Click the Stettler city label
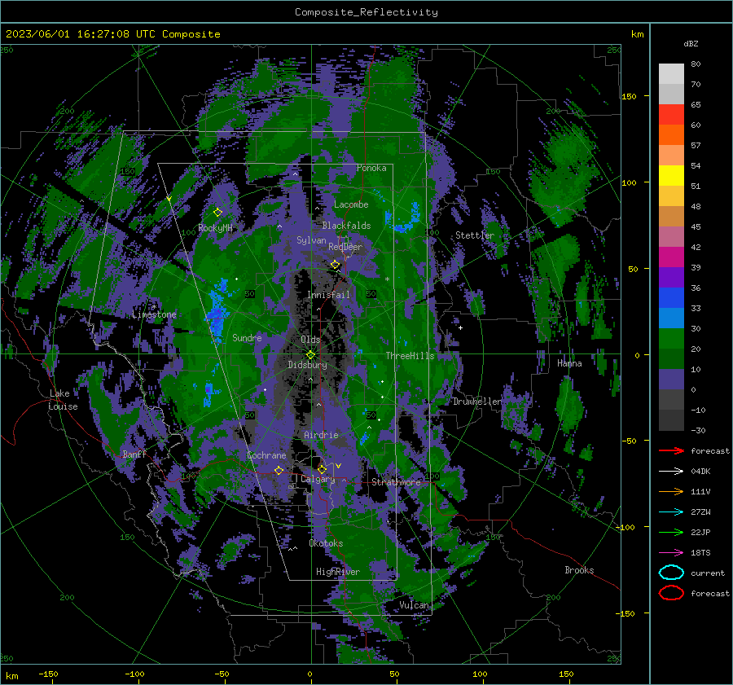Viewport: 733px width, 685px height. (x=475, y=235)
